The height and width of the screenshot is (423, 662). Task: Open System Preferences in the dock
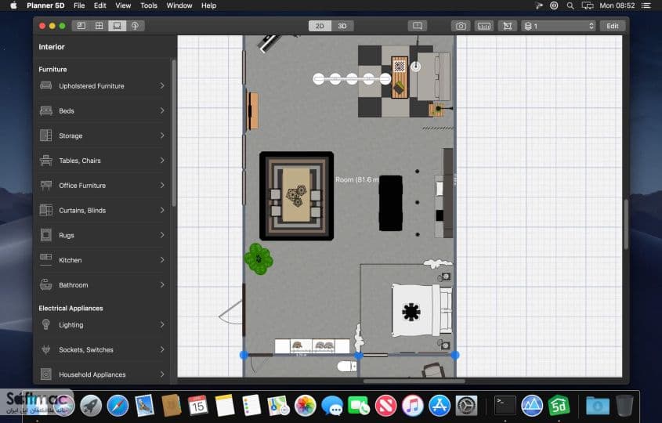[x=466, y=406]
